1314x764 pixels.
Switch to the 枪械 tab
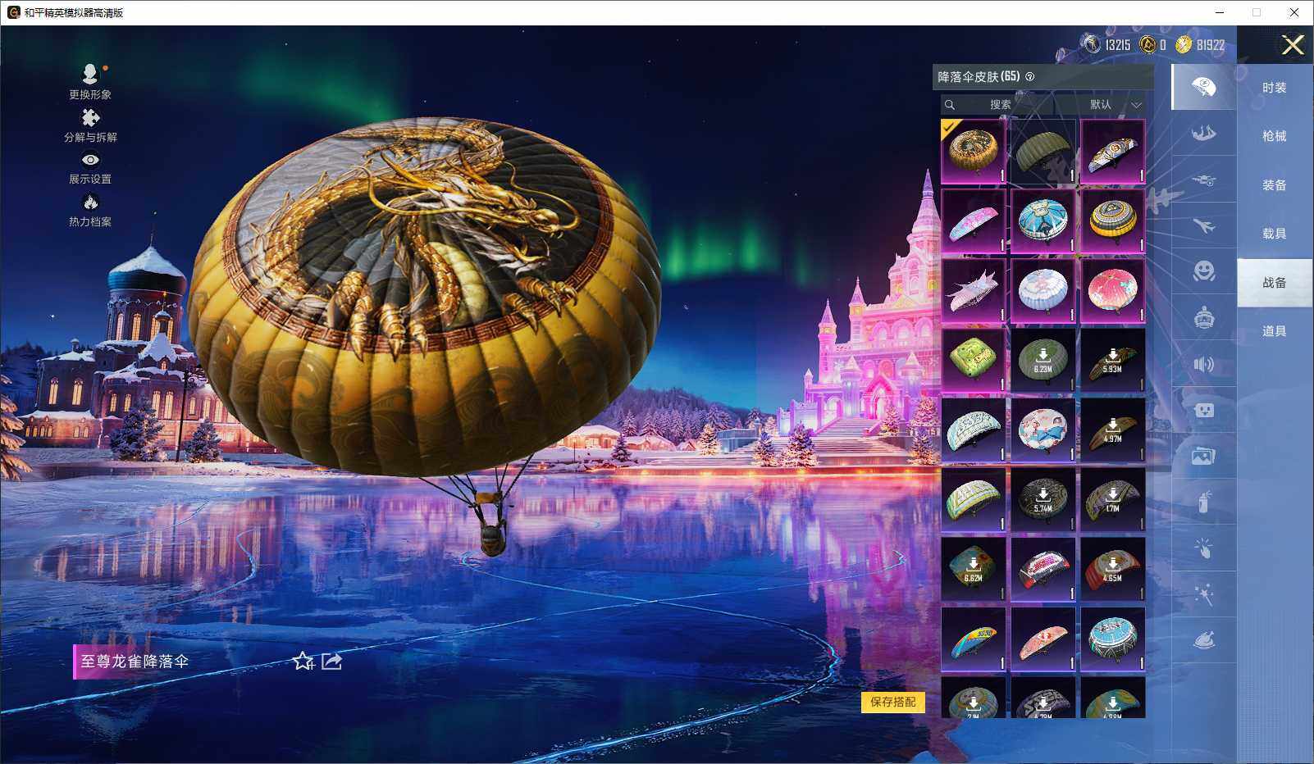pyautogui.click(x=1274, y=136)
